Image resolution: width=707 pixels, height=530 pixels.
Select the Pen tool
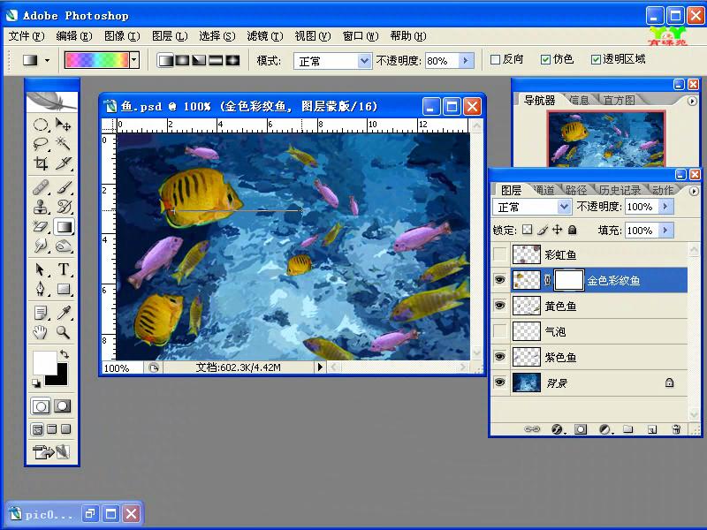(x=41, y=289)
